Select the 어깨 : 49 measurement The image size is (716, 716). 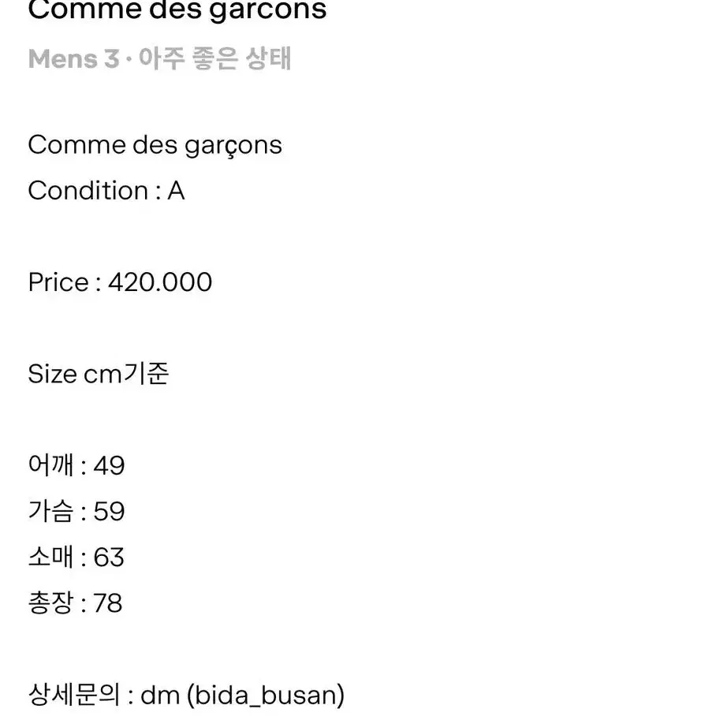point(76,465)
